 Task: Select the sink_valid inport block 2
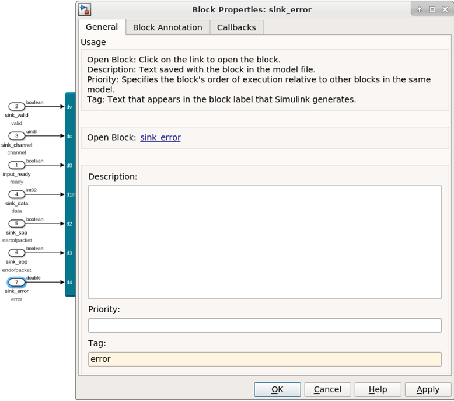(x=16, y=106)
